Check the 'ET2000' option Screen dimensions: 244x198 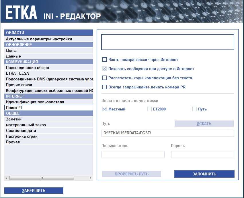(149, 109)
